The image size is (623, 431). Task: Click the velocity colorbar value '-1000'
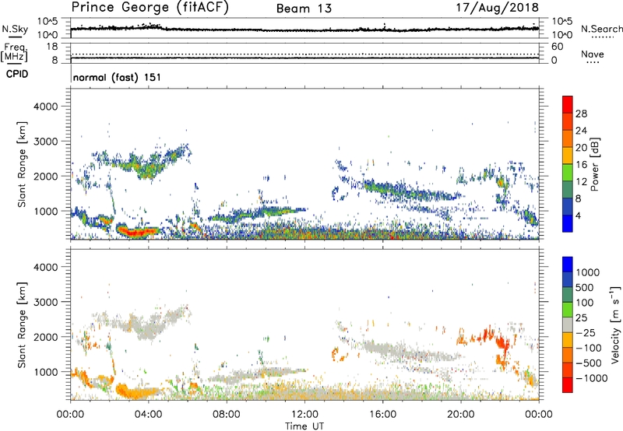(592, 378)
